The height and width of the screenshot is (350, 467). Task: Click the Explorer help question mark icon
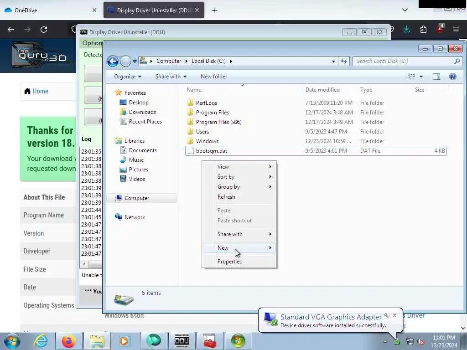coord(453,77)
